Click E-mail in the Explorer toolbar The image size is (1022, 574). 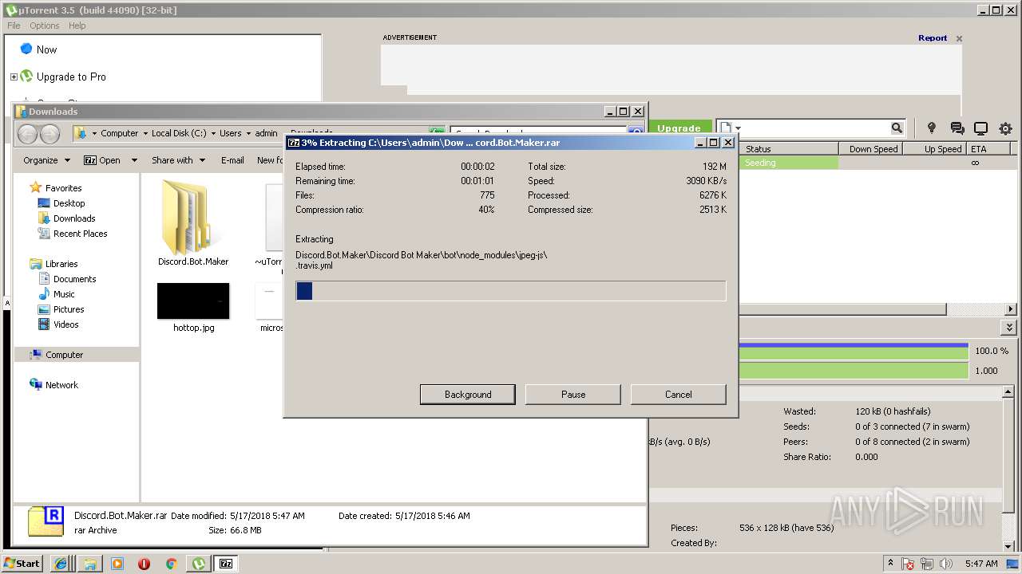click(232, 160)
